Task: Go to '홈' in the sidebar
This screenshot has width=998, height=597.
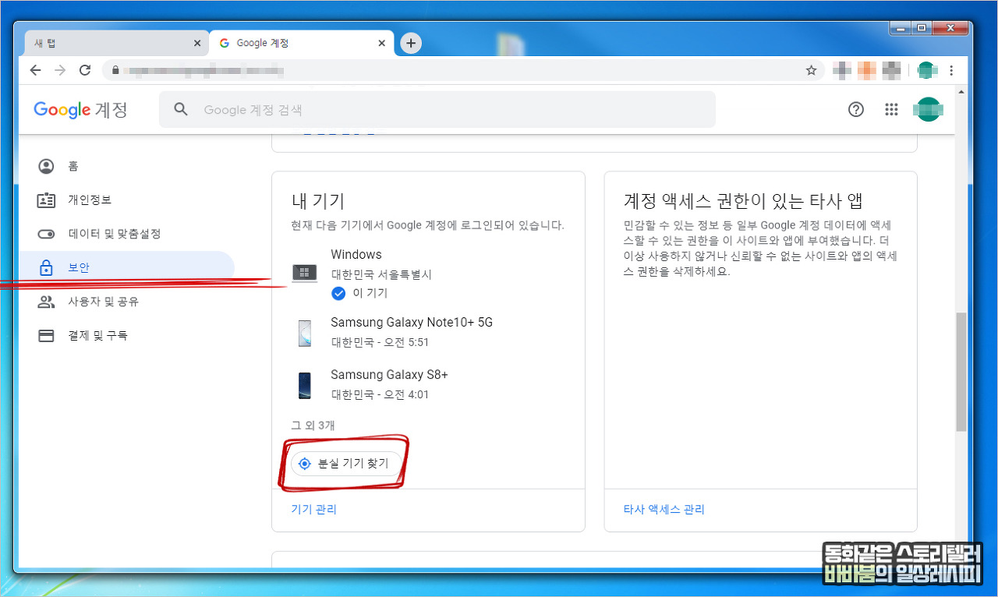Action: (x=126, y=166)
